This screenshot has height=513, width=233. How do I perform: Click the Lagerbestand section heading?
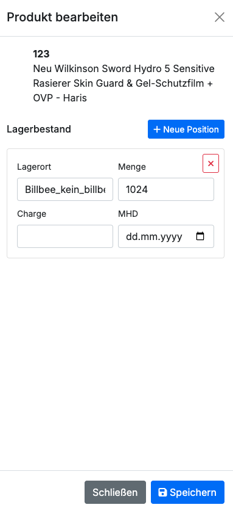39,129
